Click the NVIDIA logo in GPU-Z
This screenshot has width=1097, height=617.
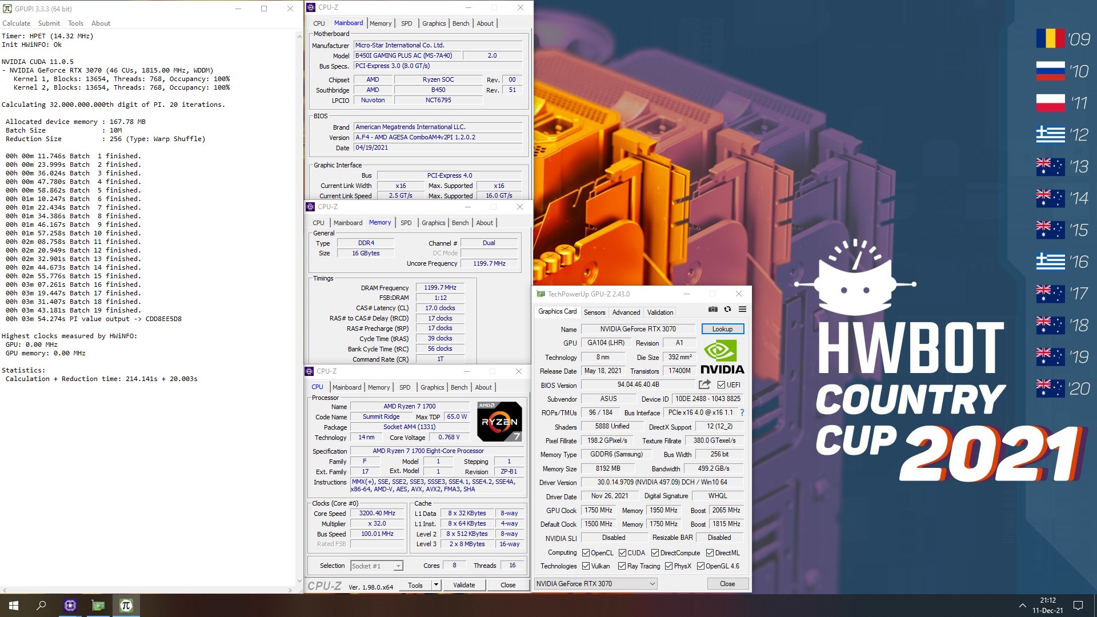point(722,357)
